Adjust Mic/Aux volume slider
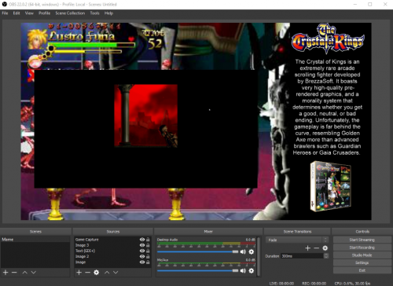393x286 pixels. (x=197, y=270)
